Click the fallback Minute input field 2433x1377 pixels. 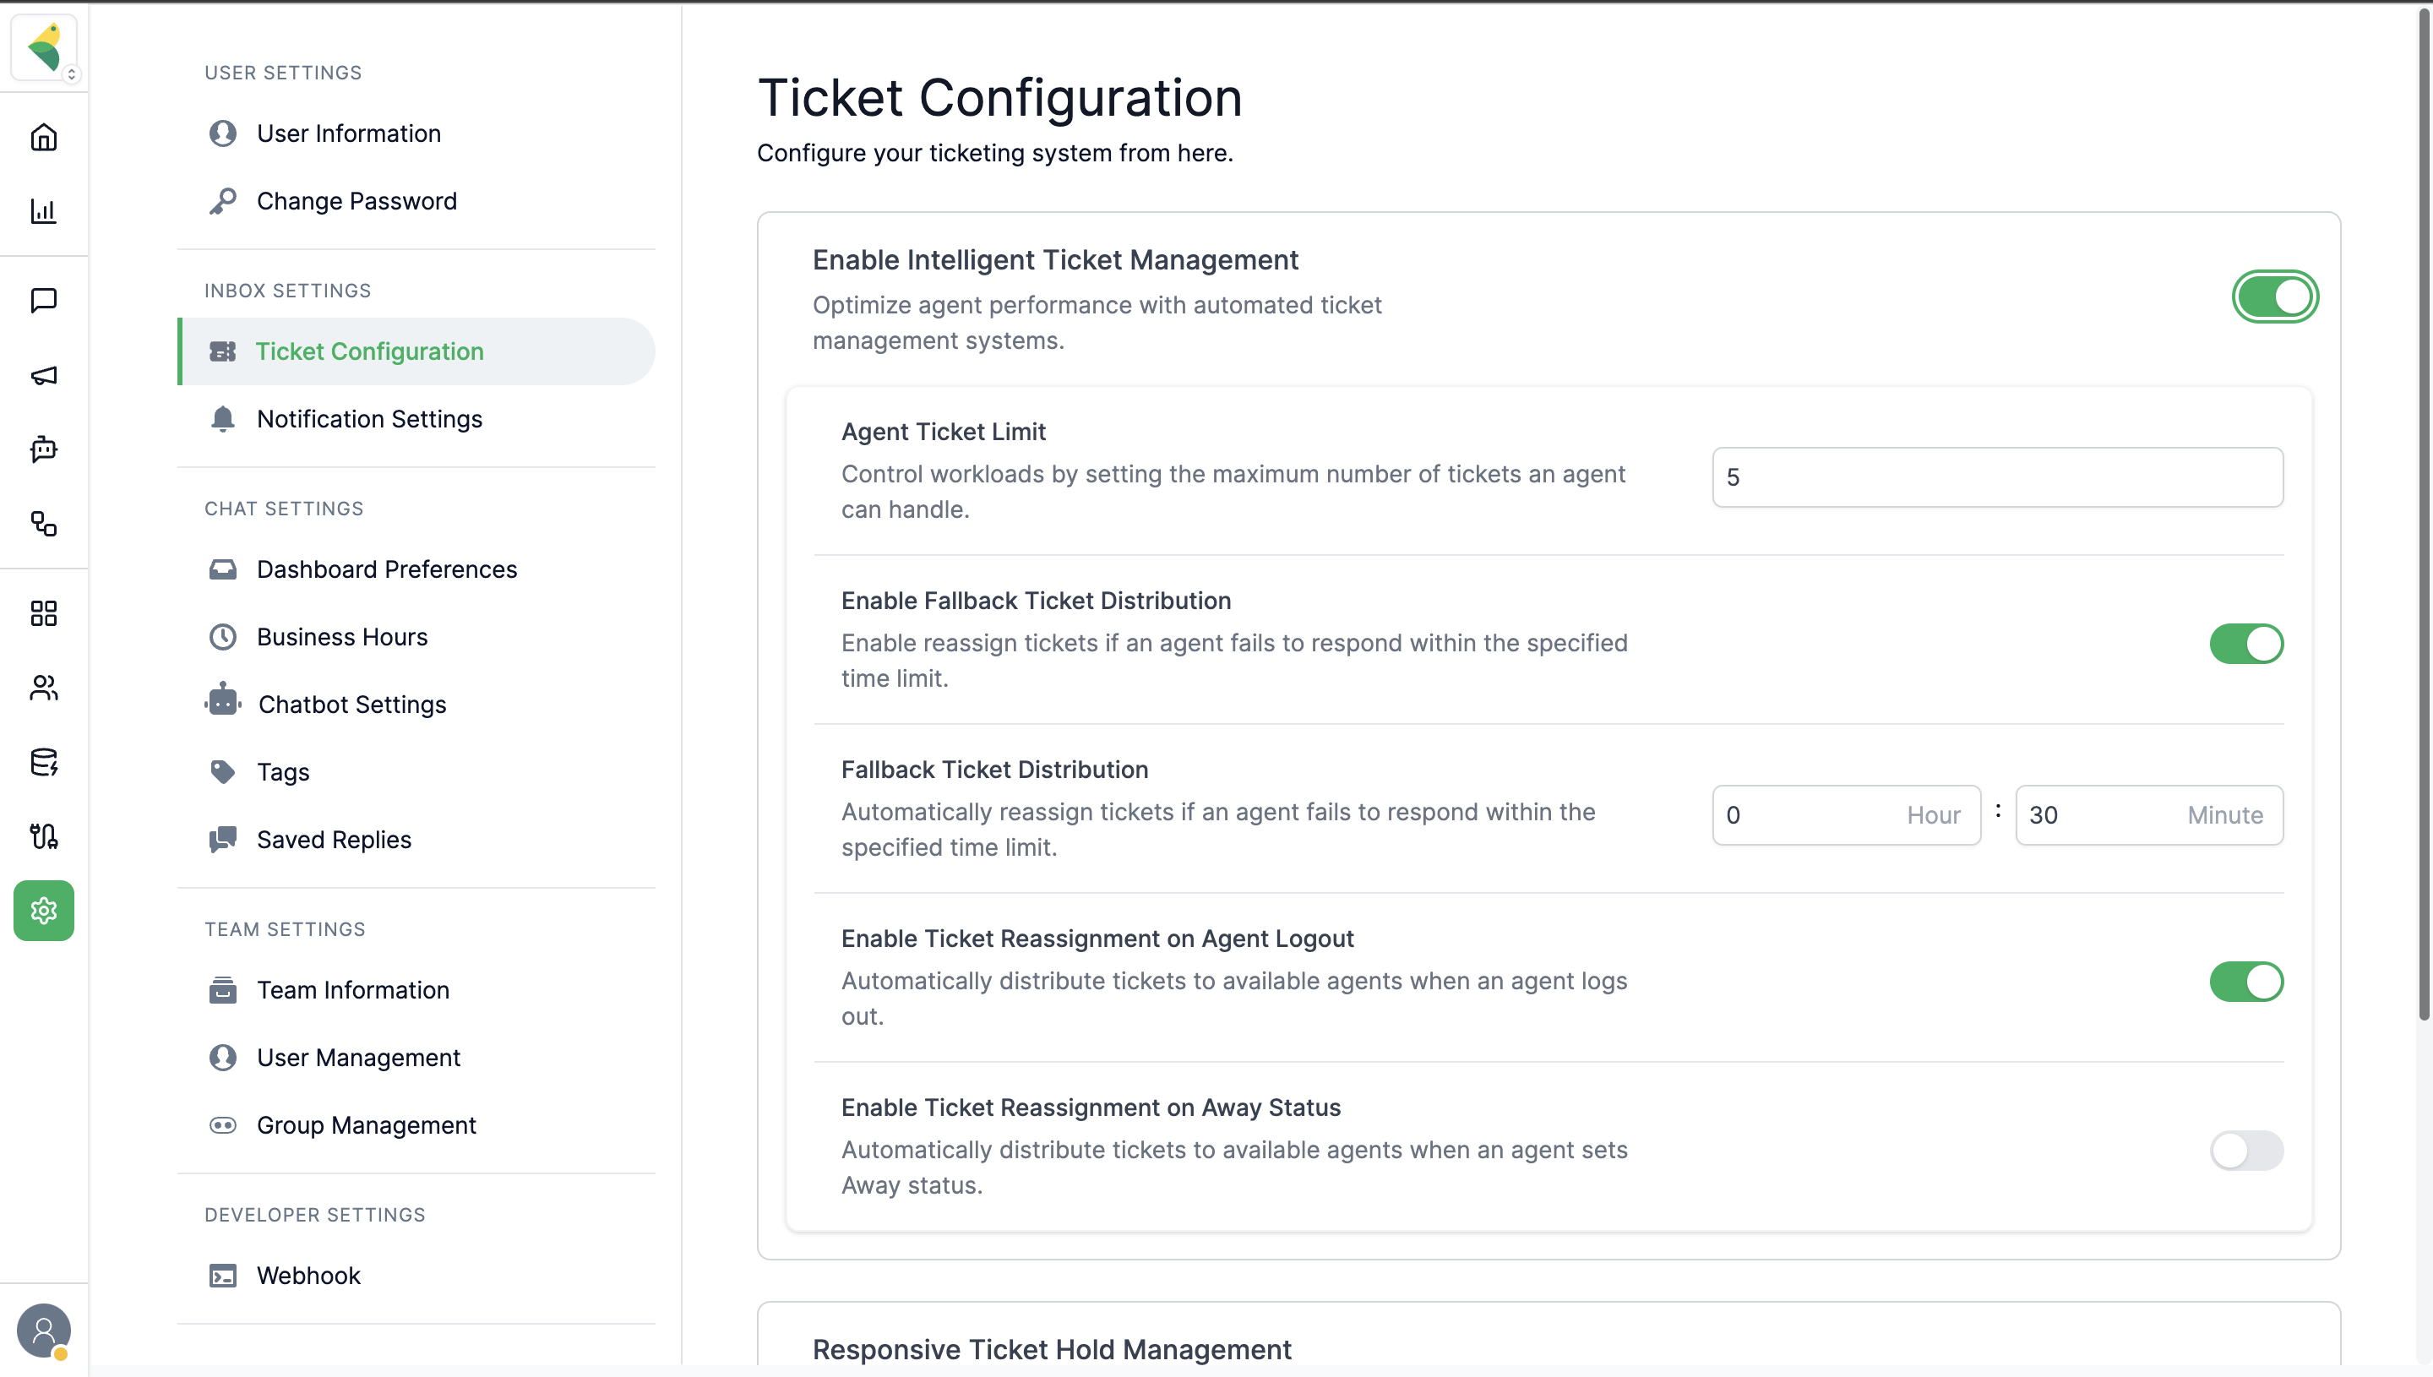click(2148, 815)
